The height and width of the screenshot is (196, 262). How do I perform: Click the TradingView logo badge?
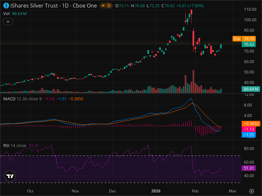[x=10, y=176]
